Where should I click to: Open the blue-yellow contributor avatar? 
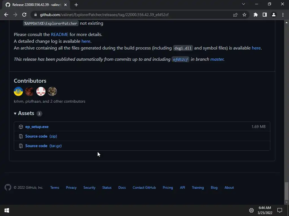[x=18, y=91]
